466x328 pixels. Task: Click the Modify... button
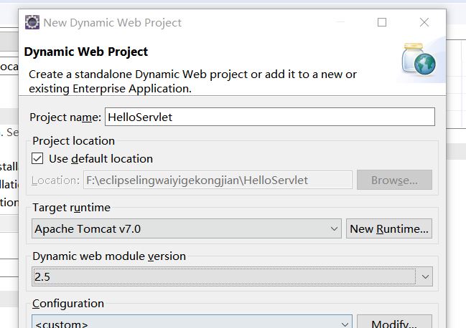[394, 322]
